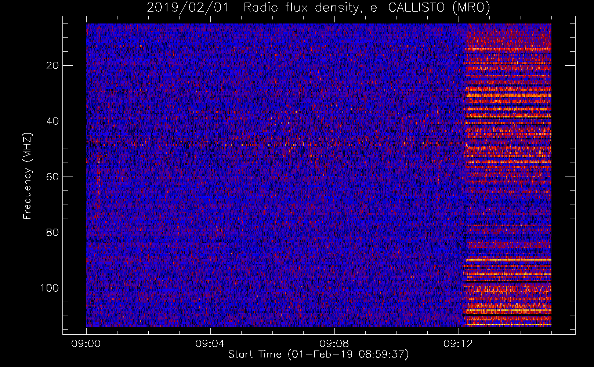Click the 80 MHz frequency tick label
The height and width of the screenshot is (367, 594).
pyautogui.click(x=53, y=232)
